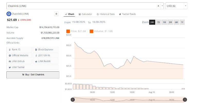212x103 pixels.
Task: Click the Aug 16 axis label
Action: coord(152,92)
